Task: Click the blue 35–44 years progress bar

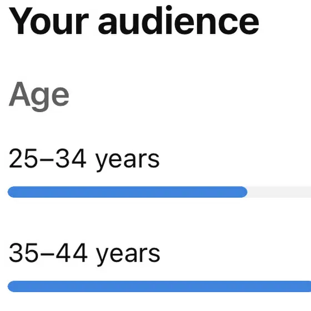Action: point(159,287)
